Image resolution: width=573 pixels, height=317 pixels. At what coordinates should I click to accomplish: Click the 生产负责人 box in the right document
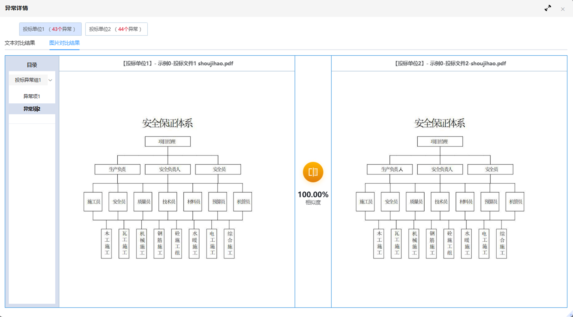390,169
